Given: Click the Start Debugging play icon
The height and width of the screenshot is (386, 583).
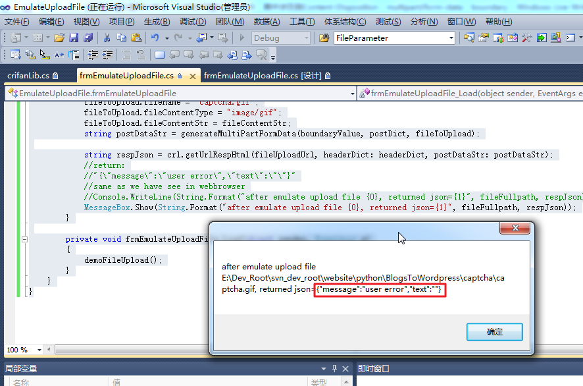Looking at the screenshot, I should point(242,38).
